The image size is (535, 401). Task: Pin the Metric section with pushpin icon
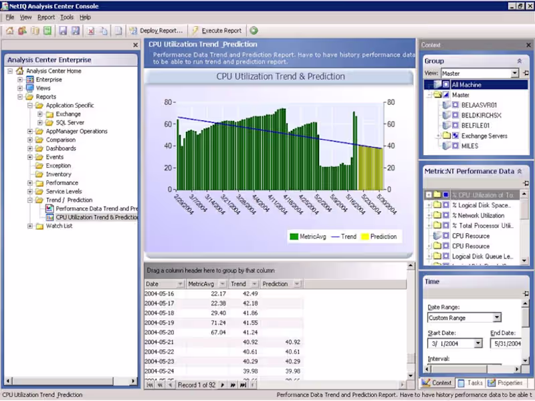[x=526, y=183]
